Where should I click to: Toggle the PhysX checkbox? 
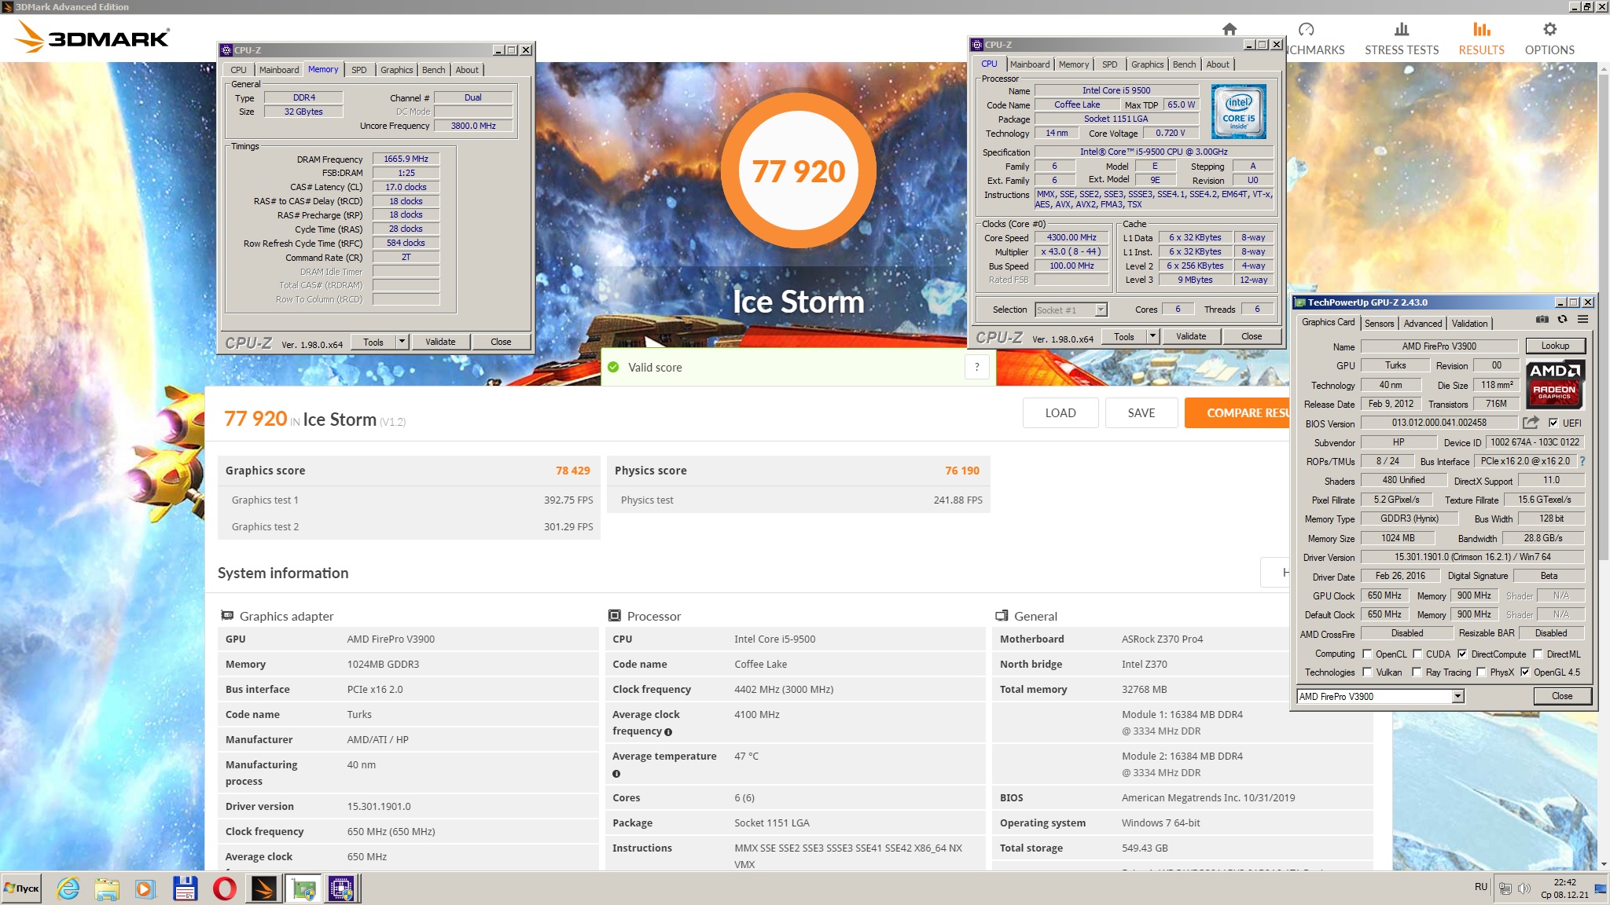tap(1481, 672)
